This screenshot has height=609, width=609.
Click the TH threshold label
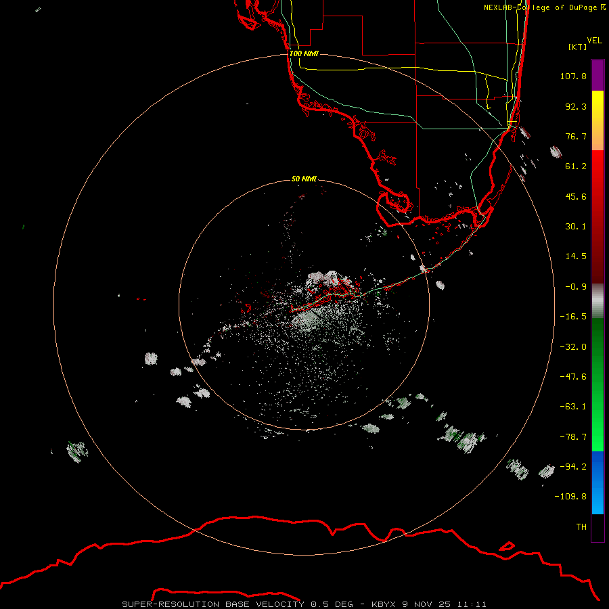pos(581,527)
